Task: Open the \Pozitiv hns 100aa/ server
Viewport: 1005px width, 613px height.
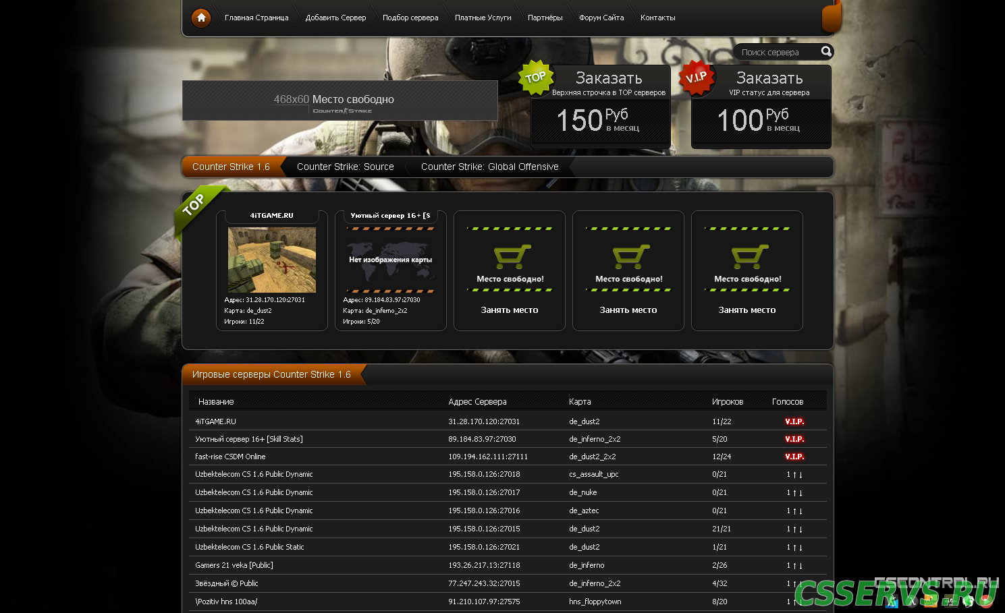Action: pyautogui.click(x=226, y=602)
